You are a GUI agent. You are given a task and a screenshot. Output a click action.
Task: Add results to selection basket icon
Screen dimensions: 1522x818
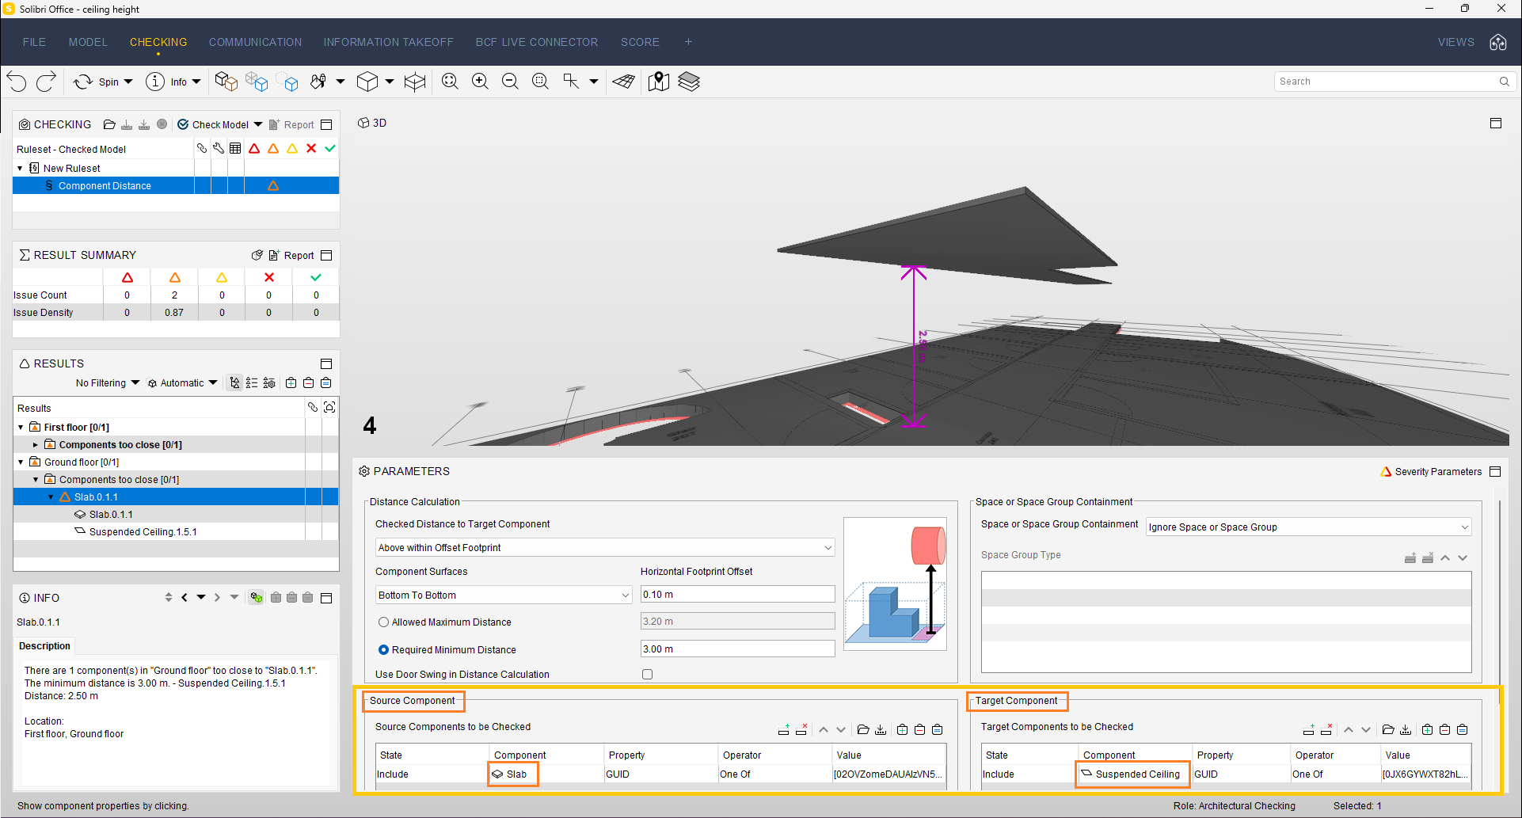(291, 382)
